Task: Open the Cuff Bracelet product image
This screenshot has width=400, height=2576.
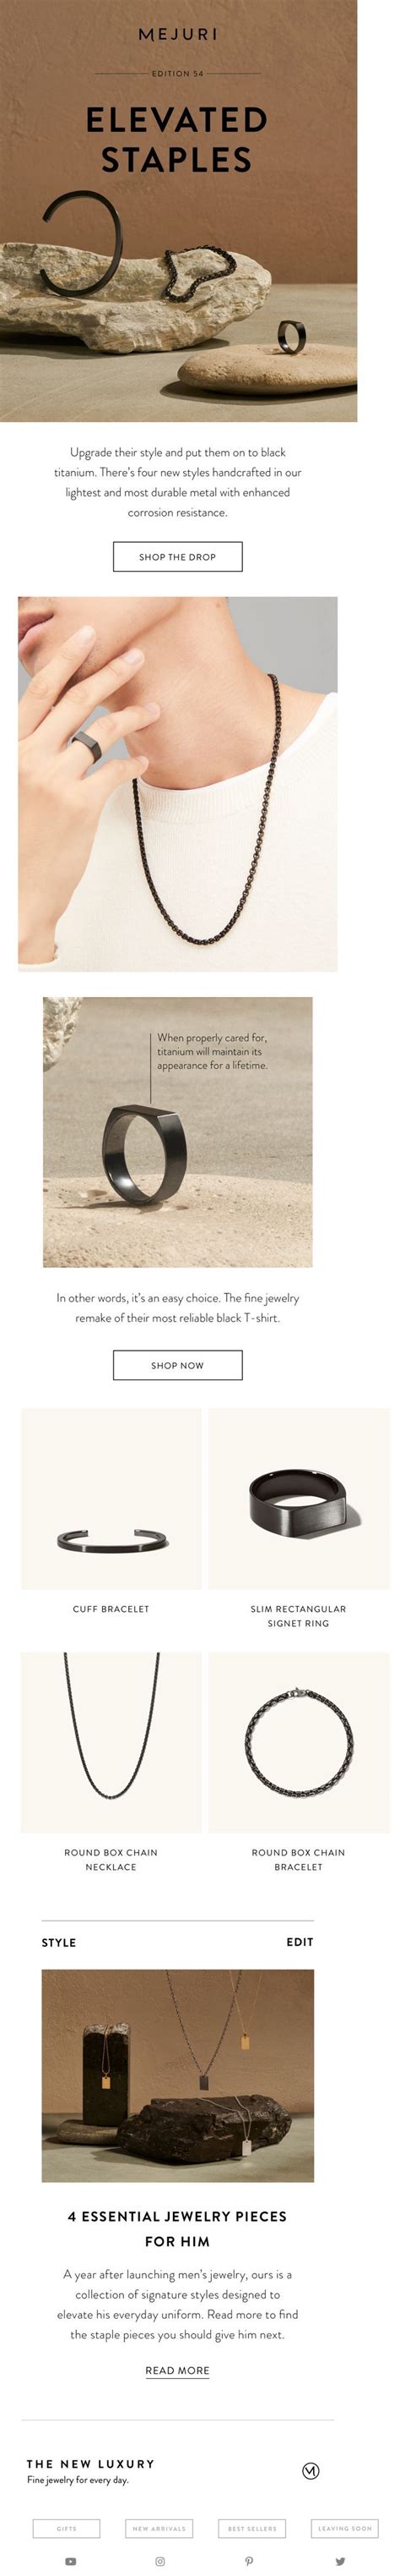Action: [x=111, y=1498]
